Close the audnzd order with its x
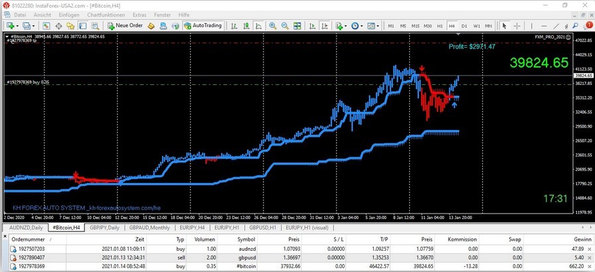This screenshot has width=595, height=272. (x=589, y=249)
